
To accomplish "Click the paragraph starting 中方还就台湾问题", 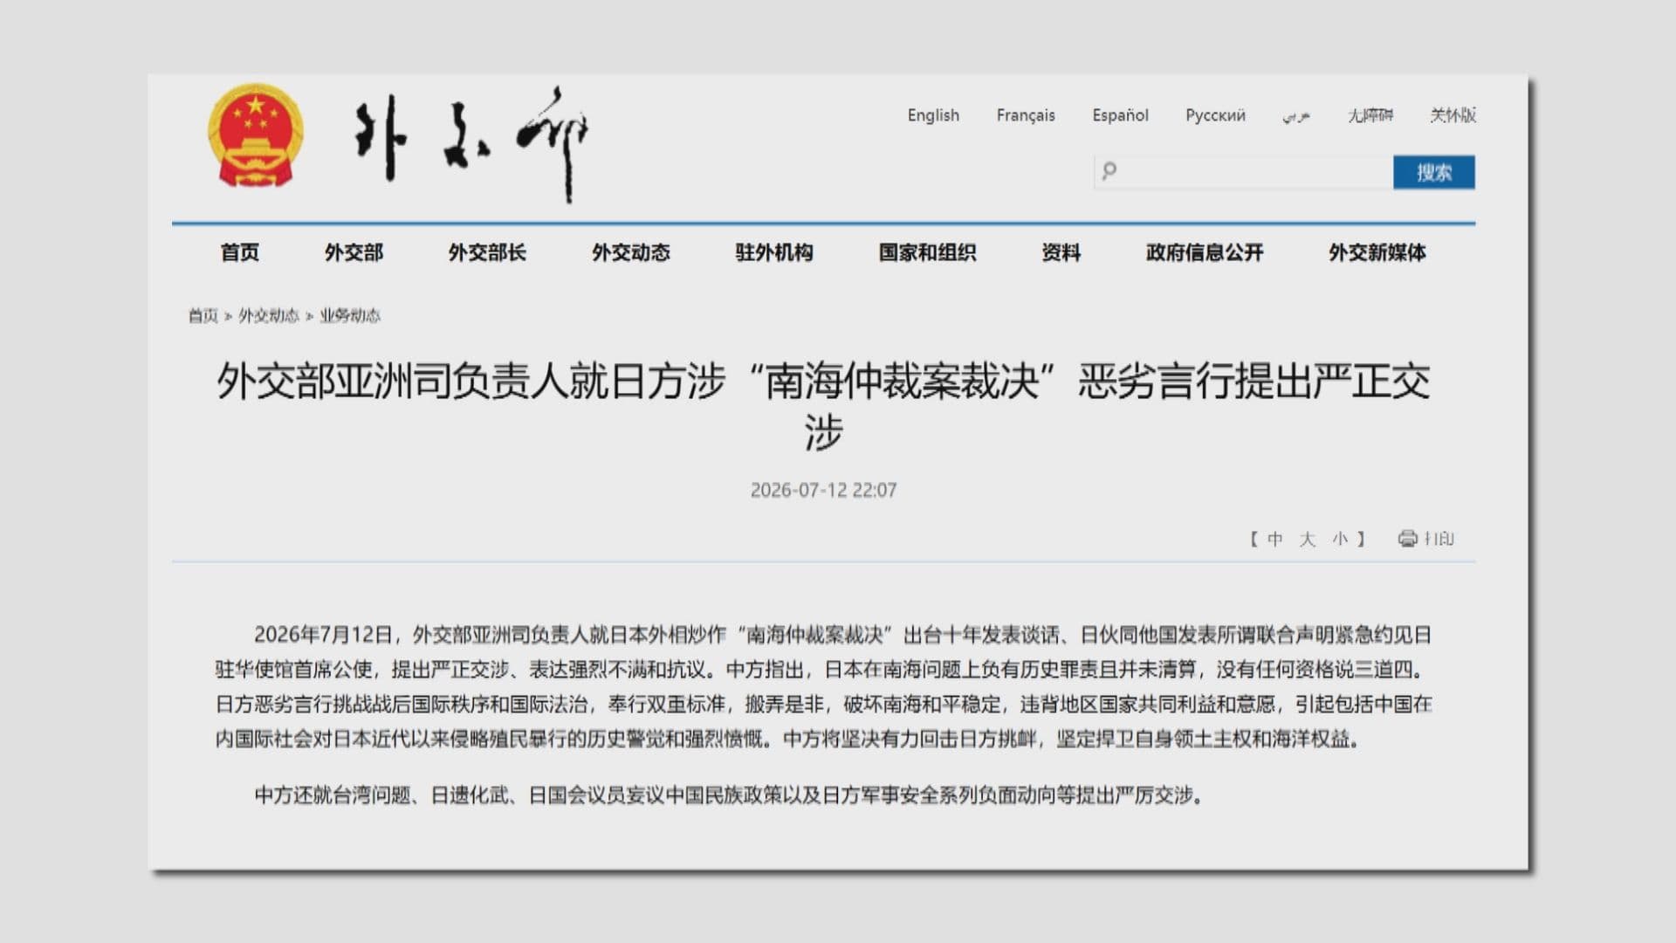I will [x=729, y=795].
